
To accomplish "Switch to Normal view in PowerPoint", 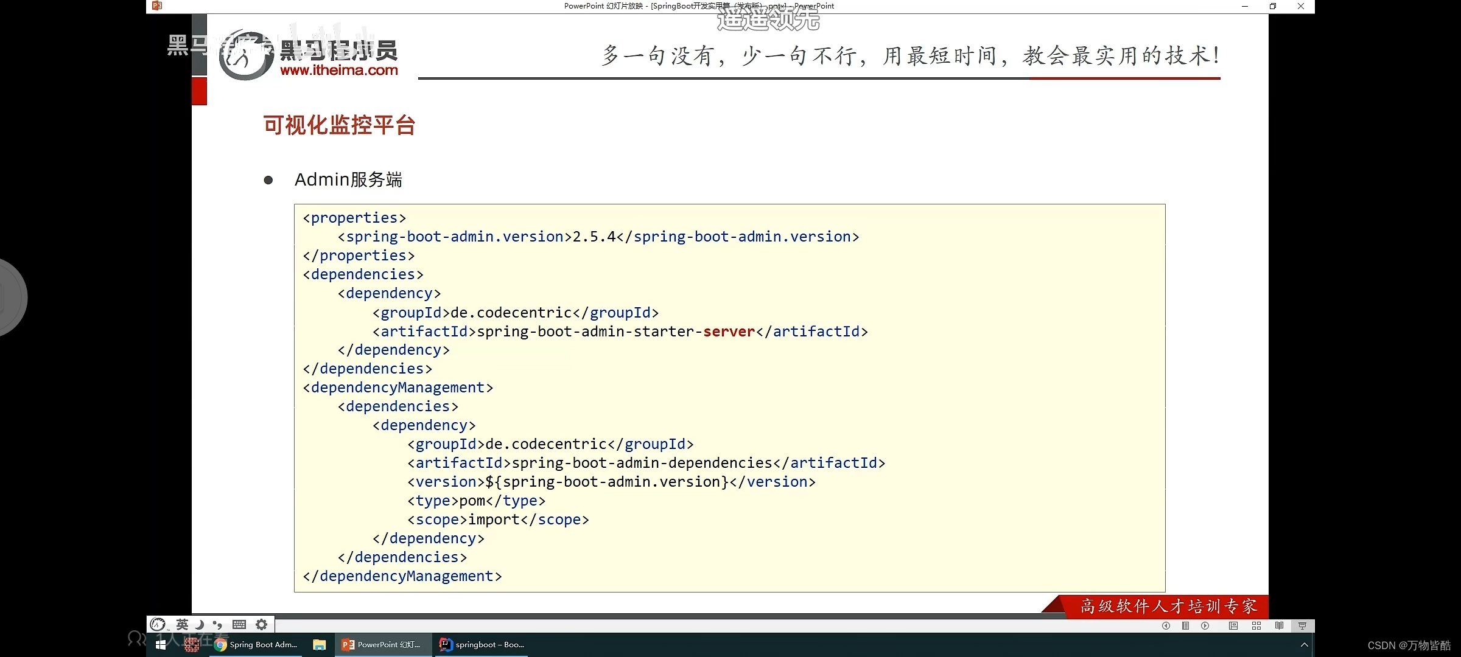I will [x=1233, y=626].
